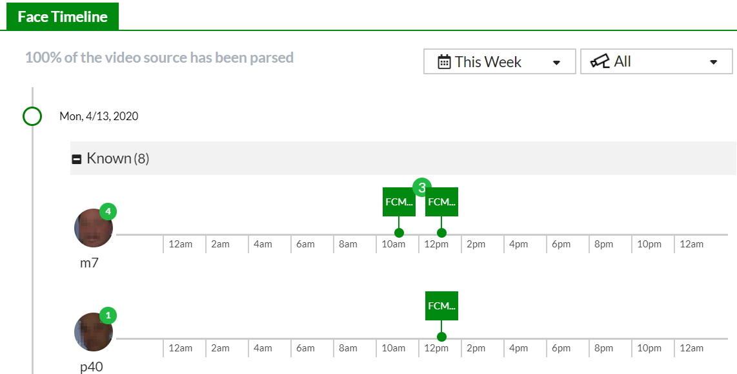
Task: Click the green 4 badge on m7
Action: pyautogui.click(x=108, y=211)
